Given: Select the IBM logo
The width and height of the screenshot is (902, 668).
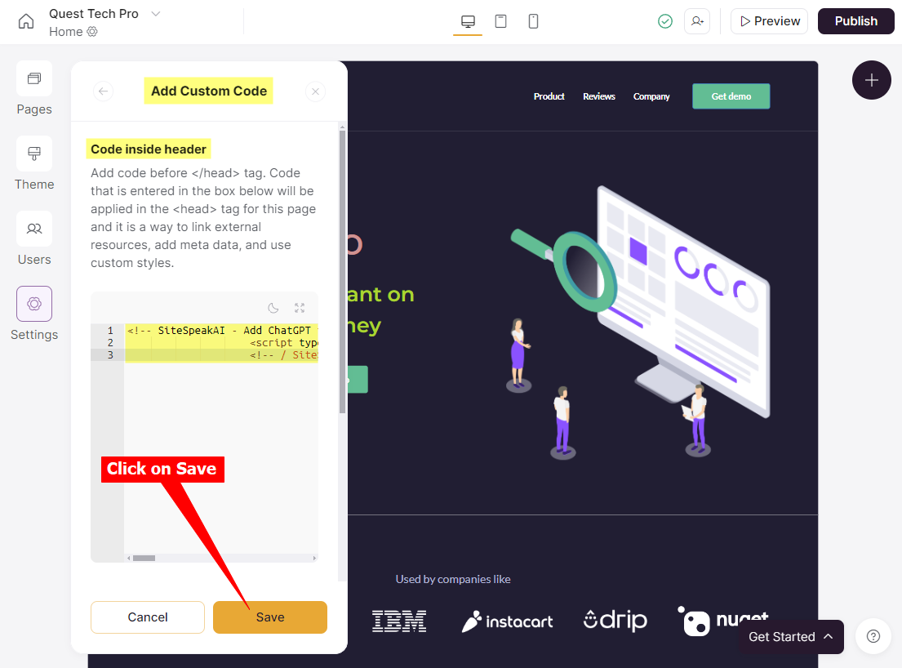Looking at the screenshot, I should point(399,621).
